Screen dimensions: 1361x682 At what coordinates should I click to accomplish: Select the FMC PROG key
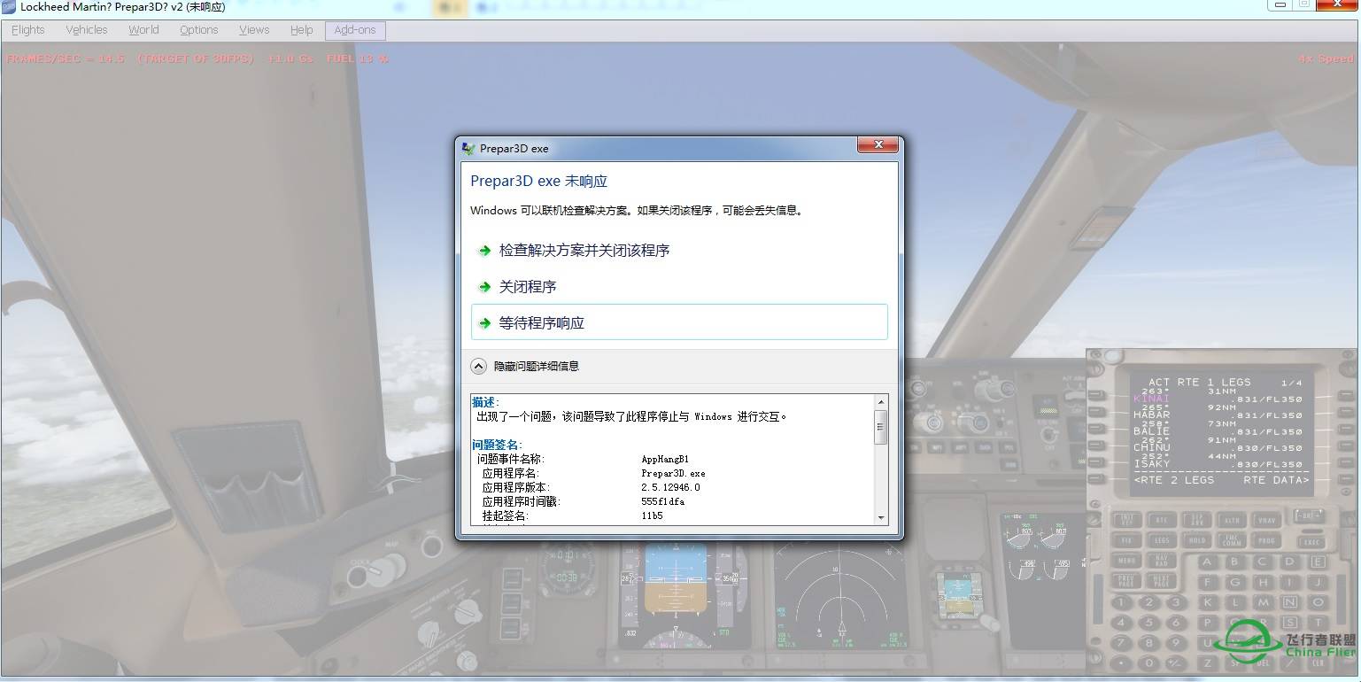click(x=1266, y=540)
